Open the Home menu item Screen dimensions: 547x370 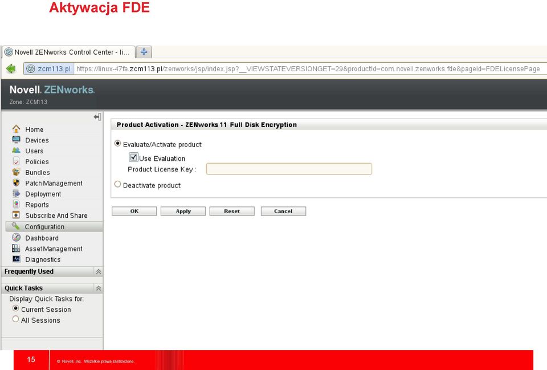[x=34, y=129]
